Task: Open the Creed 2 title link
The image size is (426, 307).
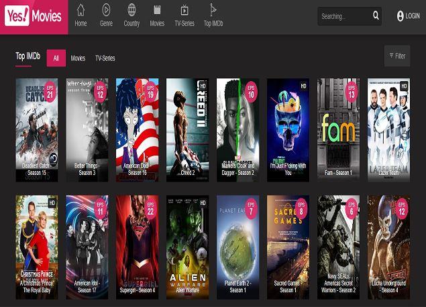Action: pyautogui.click(x=188, y=173)
